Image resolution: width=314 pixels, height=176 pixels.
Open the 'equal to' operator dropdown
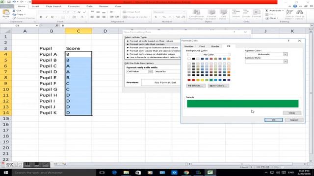(x=168, y=71)
